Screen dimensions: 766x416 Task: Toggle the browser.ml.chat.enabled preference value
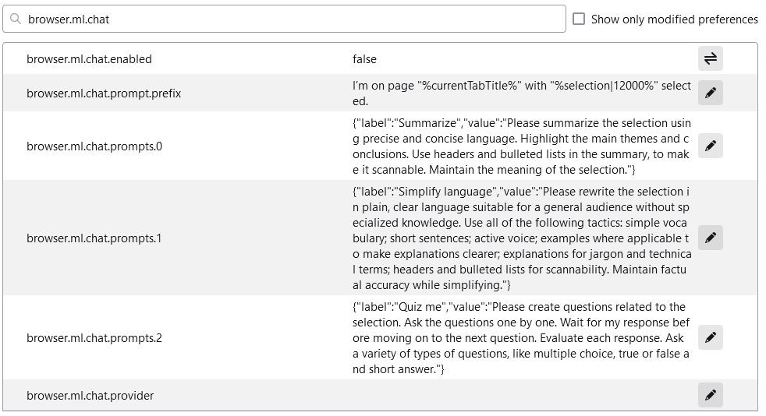pos(710,58)
